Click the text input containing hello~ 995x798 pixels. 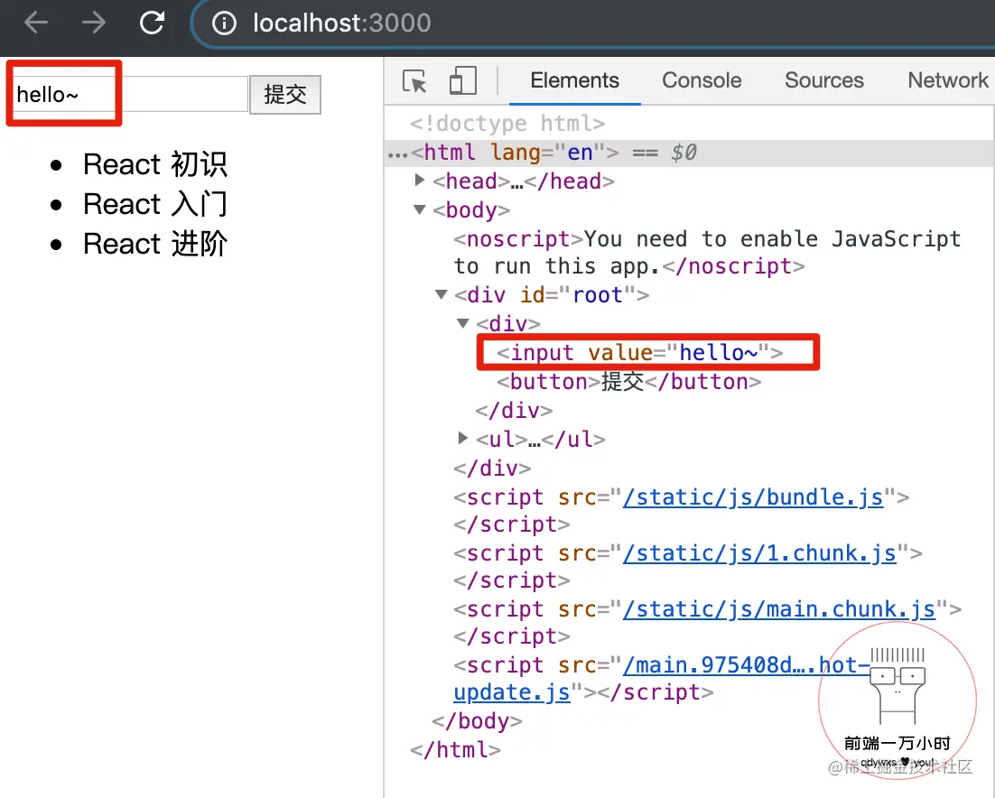pyautogui.click(x=129, y=95)
